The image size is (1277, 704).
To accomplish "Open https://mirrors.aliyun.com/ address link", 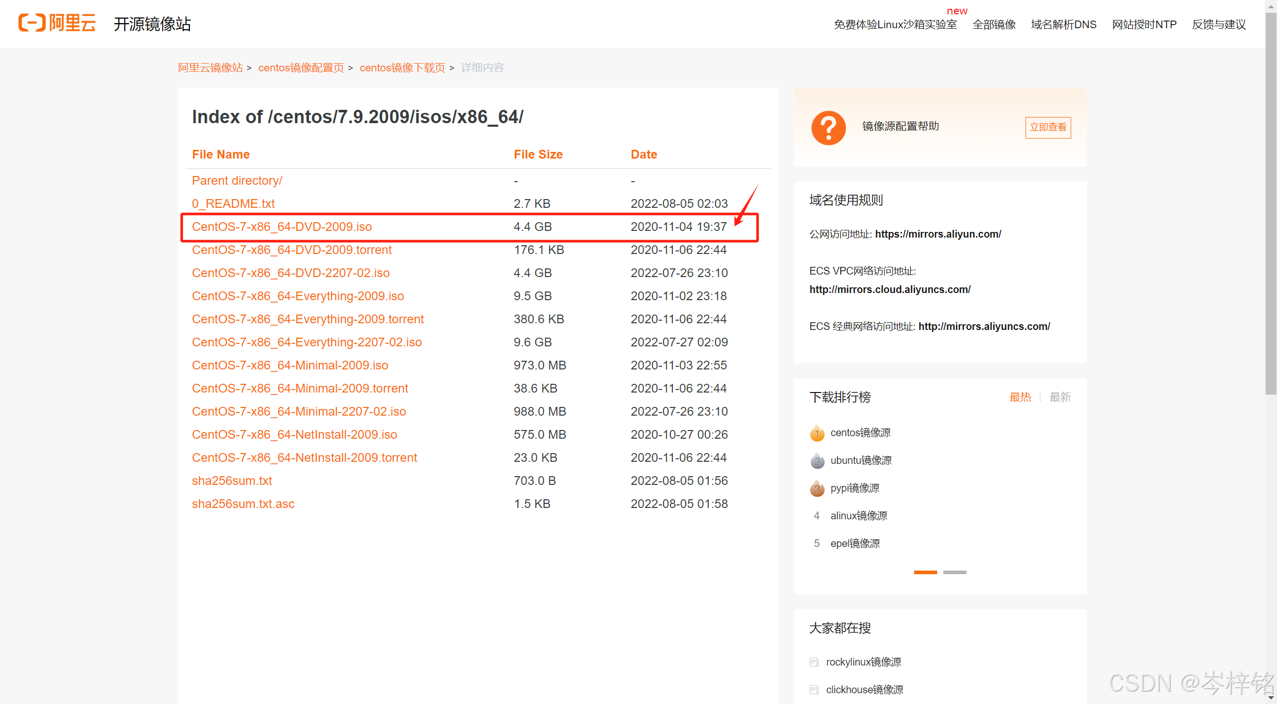I will [938, 234].
